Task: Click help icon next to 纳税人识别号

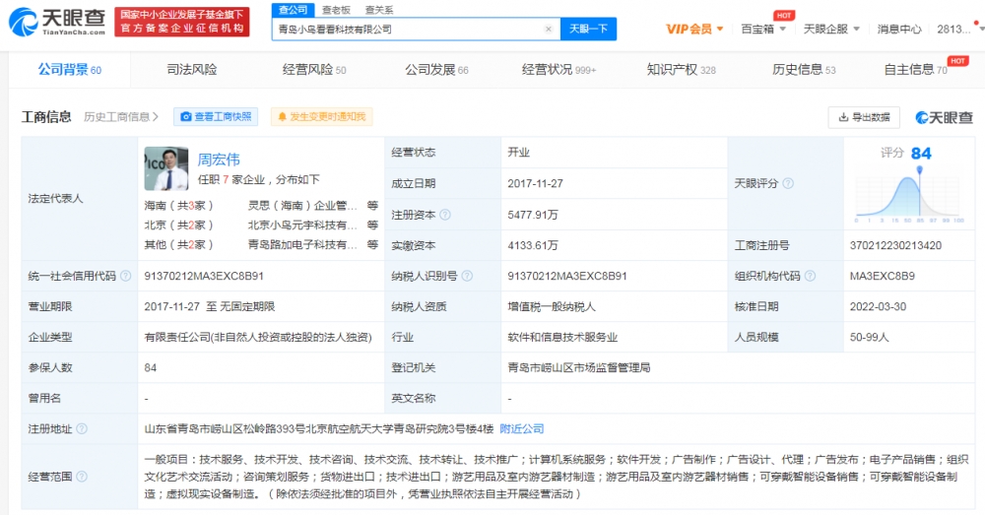Action: click(467, 276)
